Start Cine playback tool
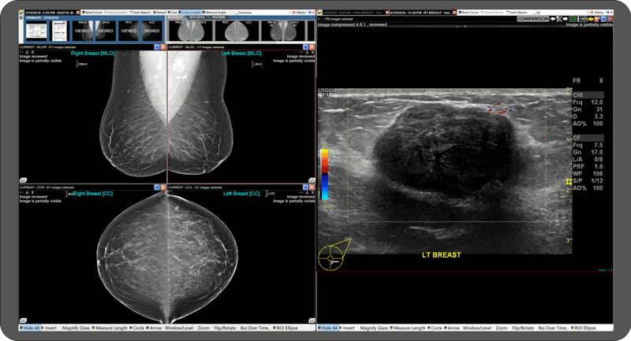Image resolution: width=631 pixels, height=341 pixels. click(173, 13)
